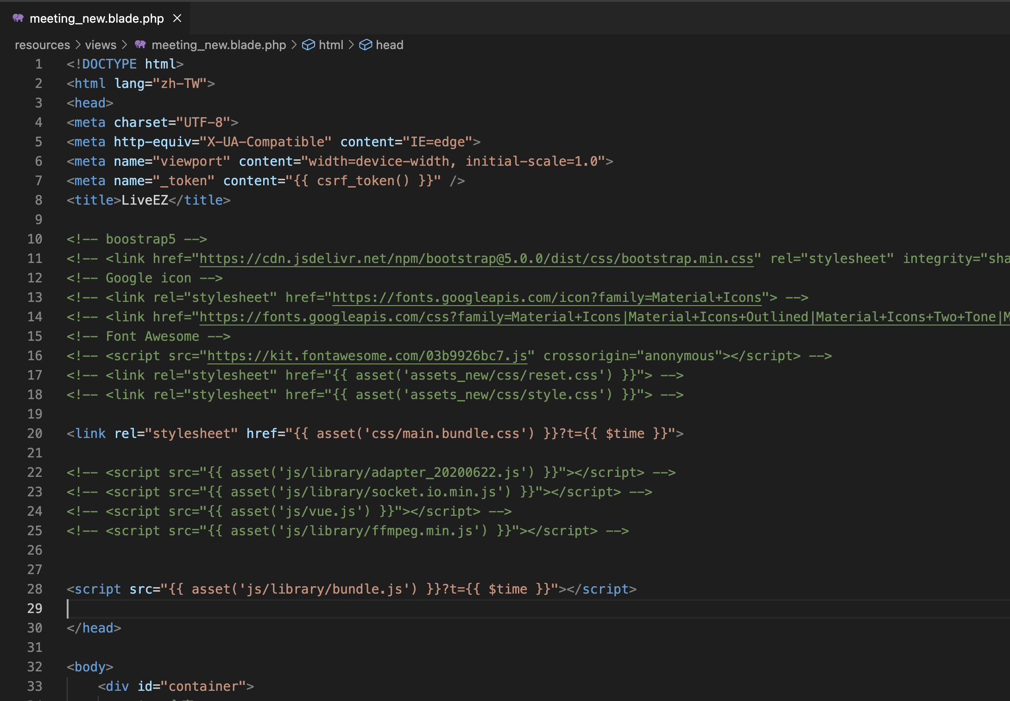
Task: Click the boostrap5 comment on line 10
Action: pos(137,239)
